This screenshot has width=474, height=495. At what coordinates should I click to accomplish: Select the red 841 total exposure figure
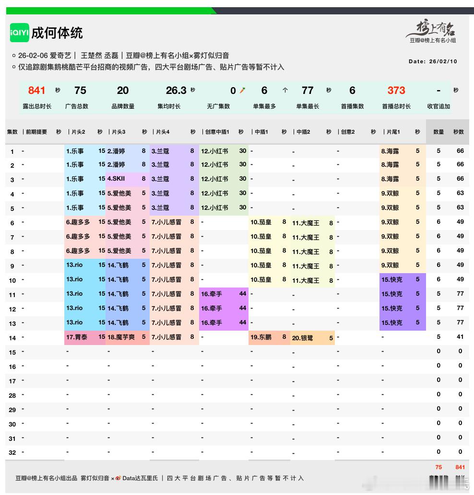[36, 91]
